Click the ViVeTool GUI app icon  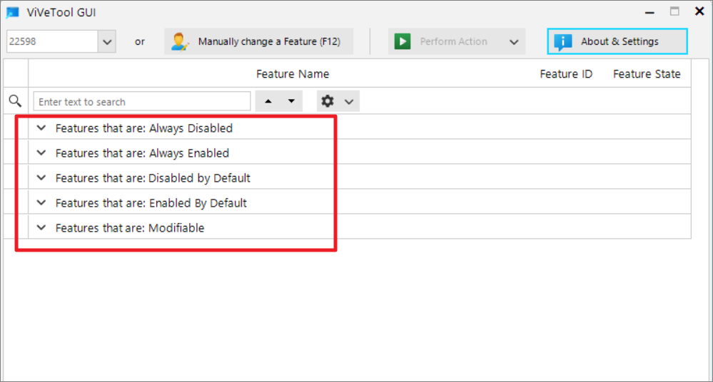[12, 12]
